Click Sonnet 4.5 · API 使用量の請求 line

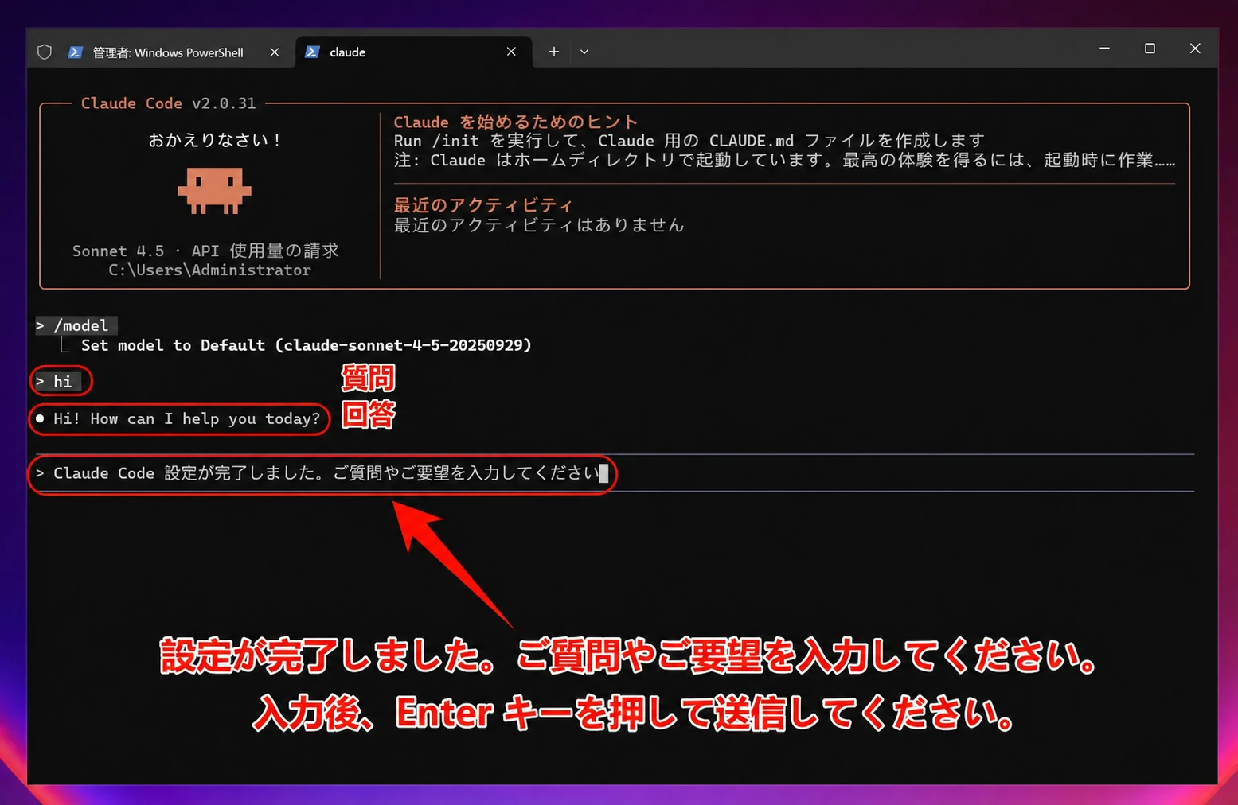click(205, 251)
